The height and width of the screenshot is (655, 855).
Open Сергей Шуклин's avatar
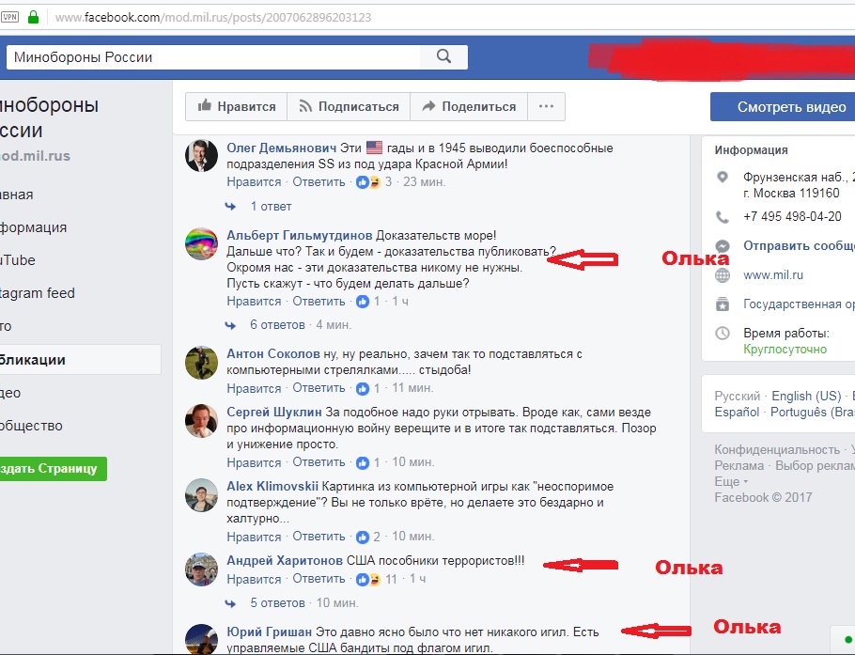201,420
